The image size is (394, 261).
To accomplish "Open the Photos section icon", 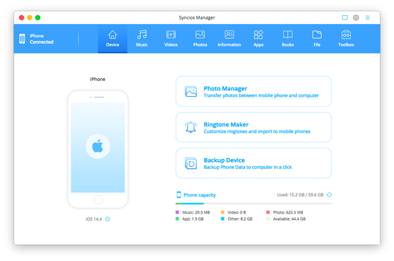I will pyautogui.click(x=200, y=35).
